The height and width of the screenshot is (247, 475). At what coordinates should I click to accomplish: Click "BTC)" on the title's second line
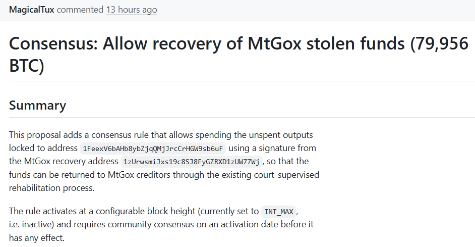pos(27,66)
